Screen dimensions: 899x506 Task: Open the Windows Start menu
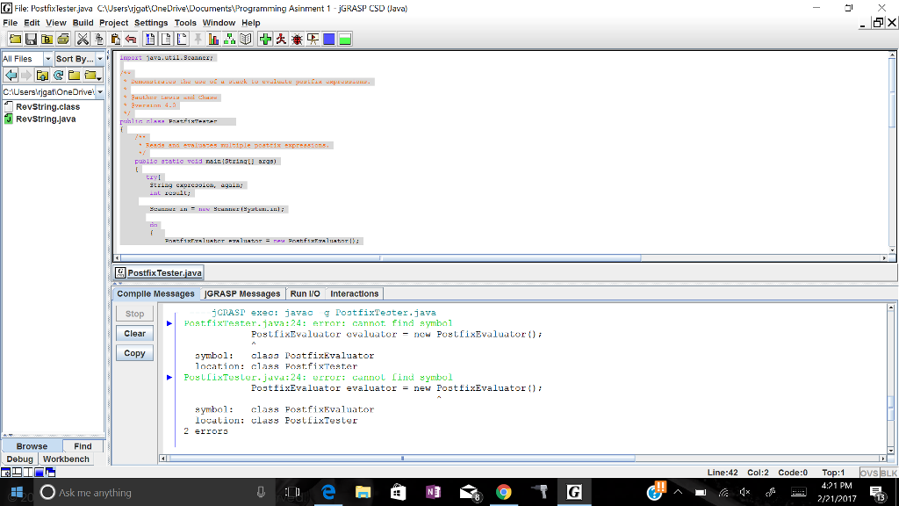point(17,492)
